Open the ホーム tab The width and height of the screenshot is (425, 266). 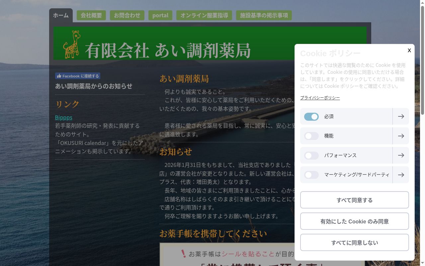point(61,15)
